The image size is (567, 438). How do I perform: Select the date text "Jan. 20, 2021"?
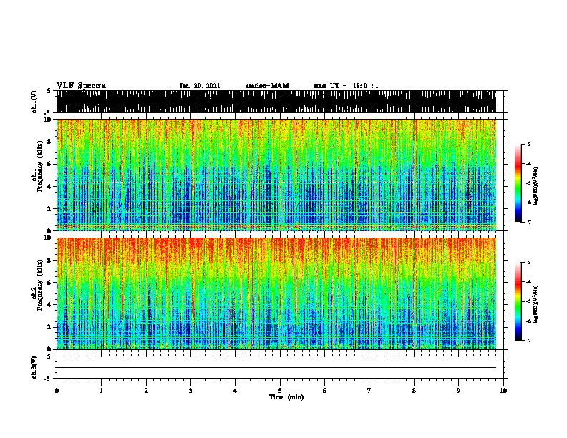point(200,86)
